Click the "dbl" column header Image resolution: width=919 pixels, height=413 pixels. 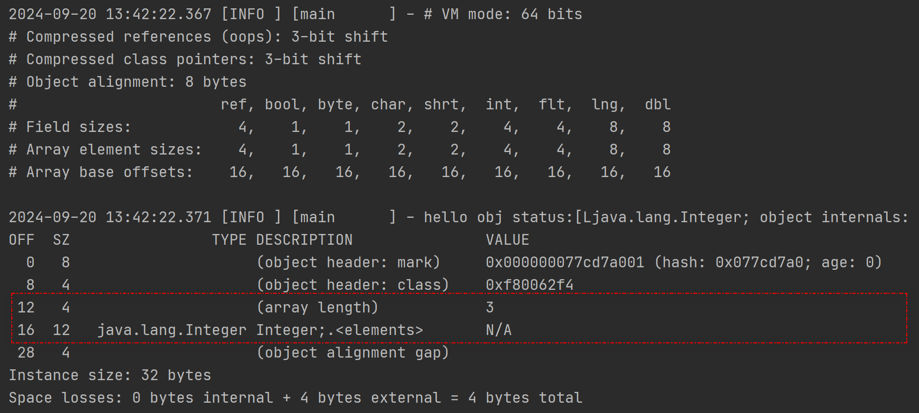657,104
